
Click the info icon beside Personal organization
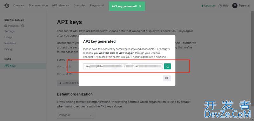click(x=23, y=26)
